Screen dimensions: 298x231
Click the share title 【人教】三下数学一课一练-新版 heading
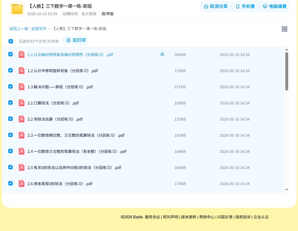(60, 6)
